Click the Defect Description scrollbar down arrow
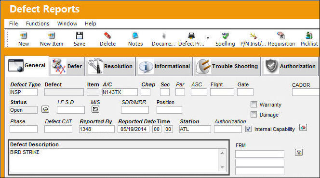 pyautogui.click(x=222, y=167)
